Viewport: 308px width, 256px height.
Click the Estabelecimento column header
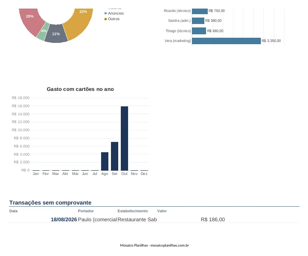[x=133, y=211]
